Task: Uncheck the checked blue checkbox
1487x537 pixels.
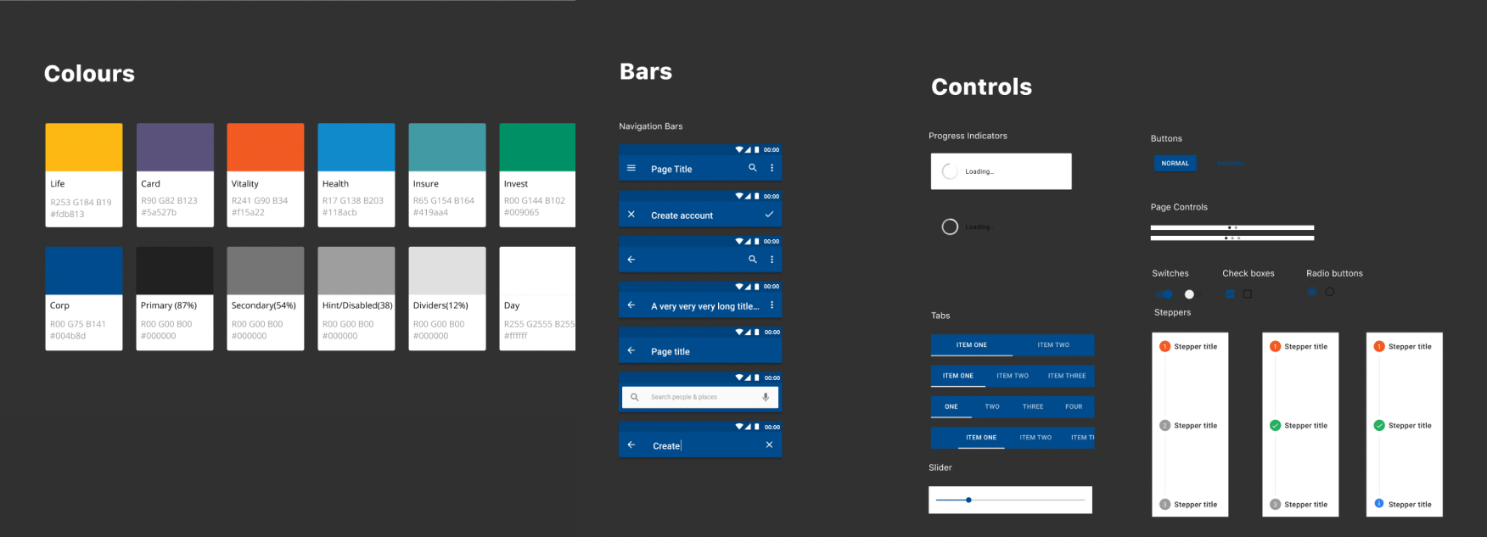Action: [1230, 294]
